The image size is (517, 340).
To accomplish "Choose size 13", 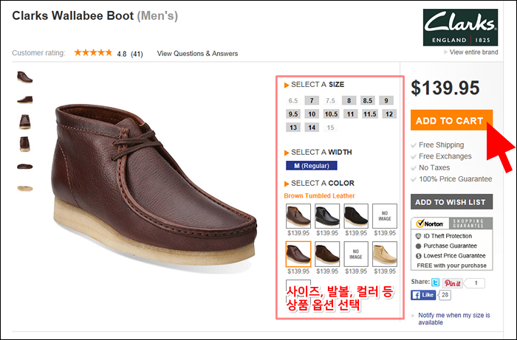I will coord(293,128).
